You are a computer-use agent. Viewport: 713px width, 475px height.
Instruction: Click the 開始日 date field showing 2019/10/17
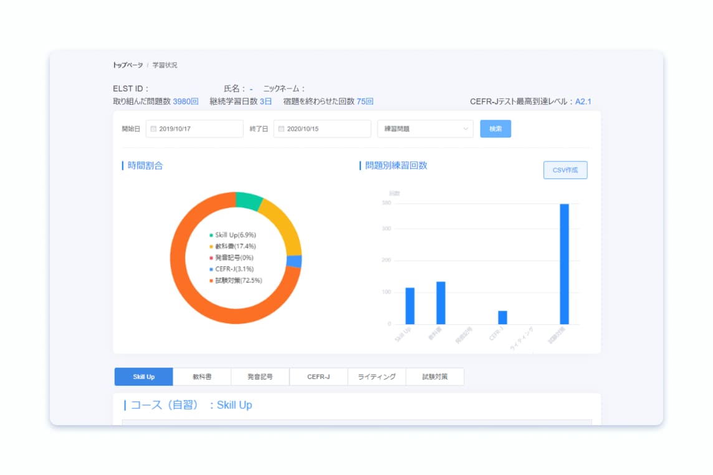click(194, 129)
